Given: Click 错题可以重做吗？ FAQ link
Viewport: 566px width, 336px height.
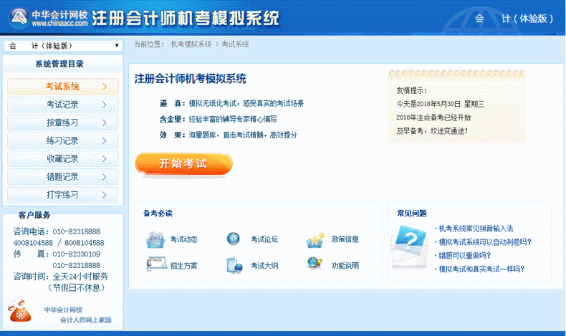Looking at the screenshot, I should point(464,256).
